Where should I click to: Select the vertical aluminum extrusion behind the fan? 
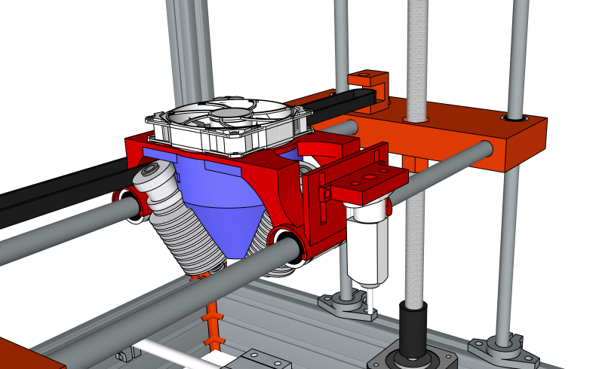pos(190,52)
